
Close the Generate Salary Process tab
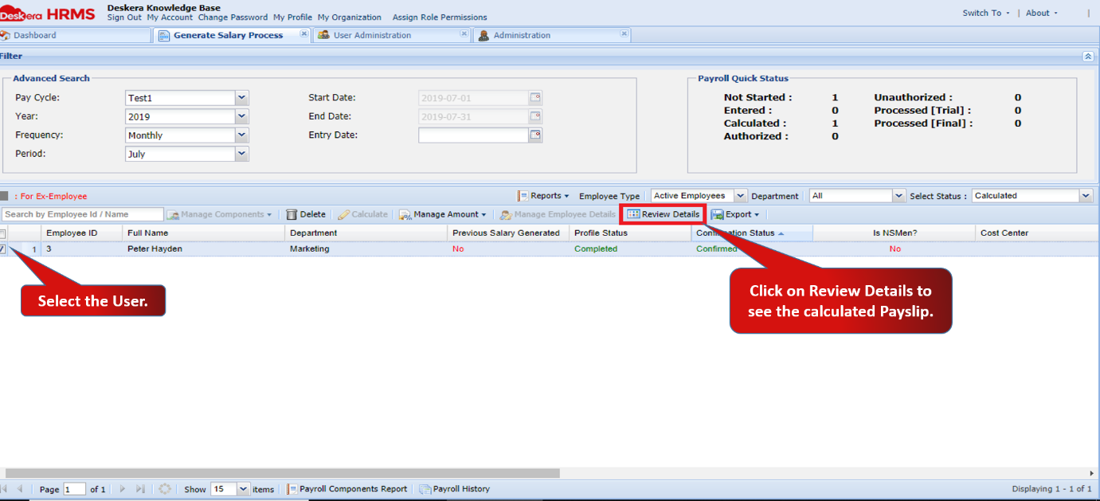coord(304,33)
